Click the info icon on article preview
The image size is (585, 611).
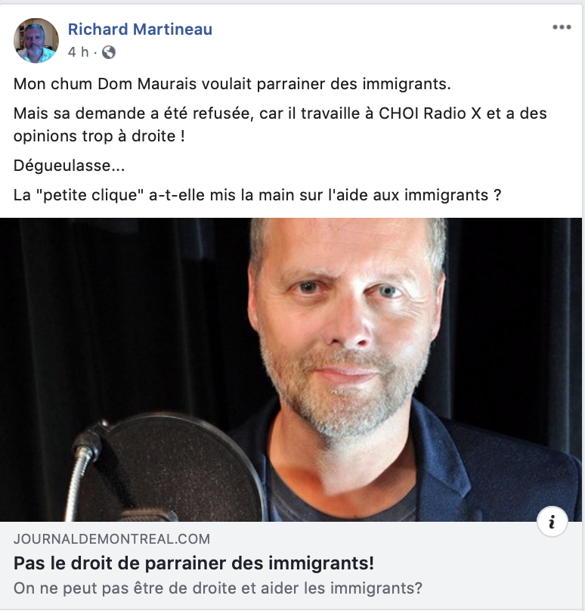(x=552, y=523)
